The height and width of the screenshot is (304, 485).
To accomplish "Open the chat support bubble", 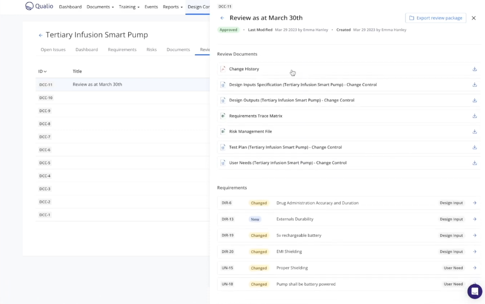I will pyautogui.click(x=475, y=291).
